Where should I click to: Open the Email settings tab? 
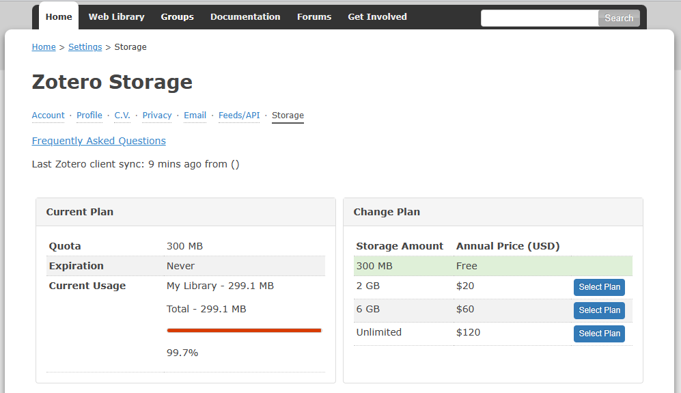coord(195,116)
